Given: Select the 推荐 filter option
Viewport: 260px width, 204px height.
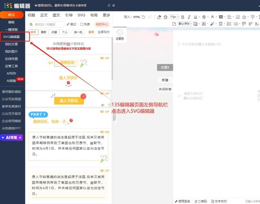Looking at the screenshot, I should pyautogui.click(x=33, y=32).
